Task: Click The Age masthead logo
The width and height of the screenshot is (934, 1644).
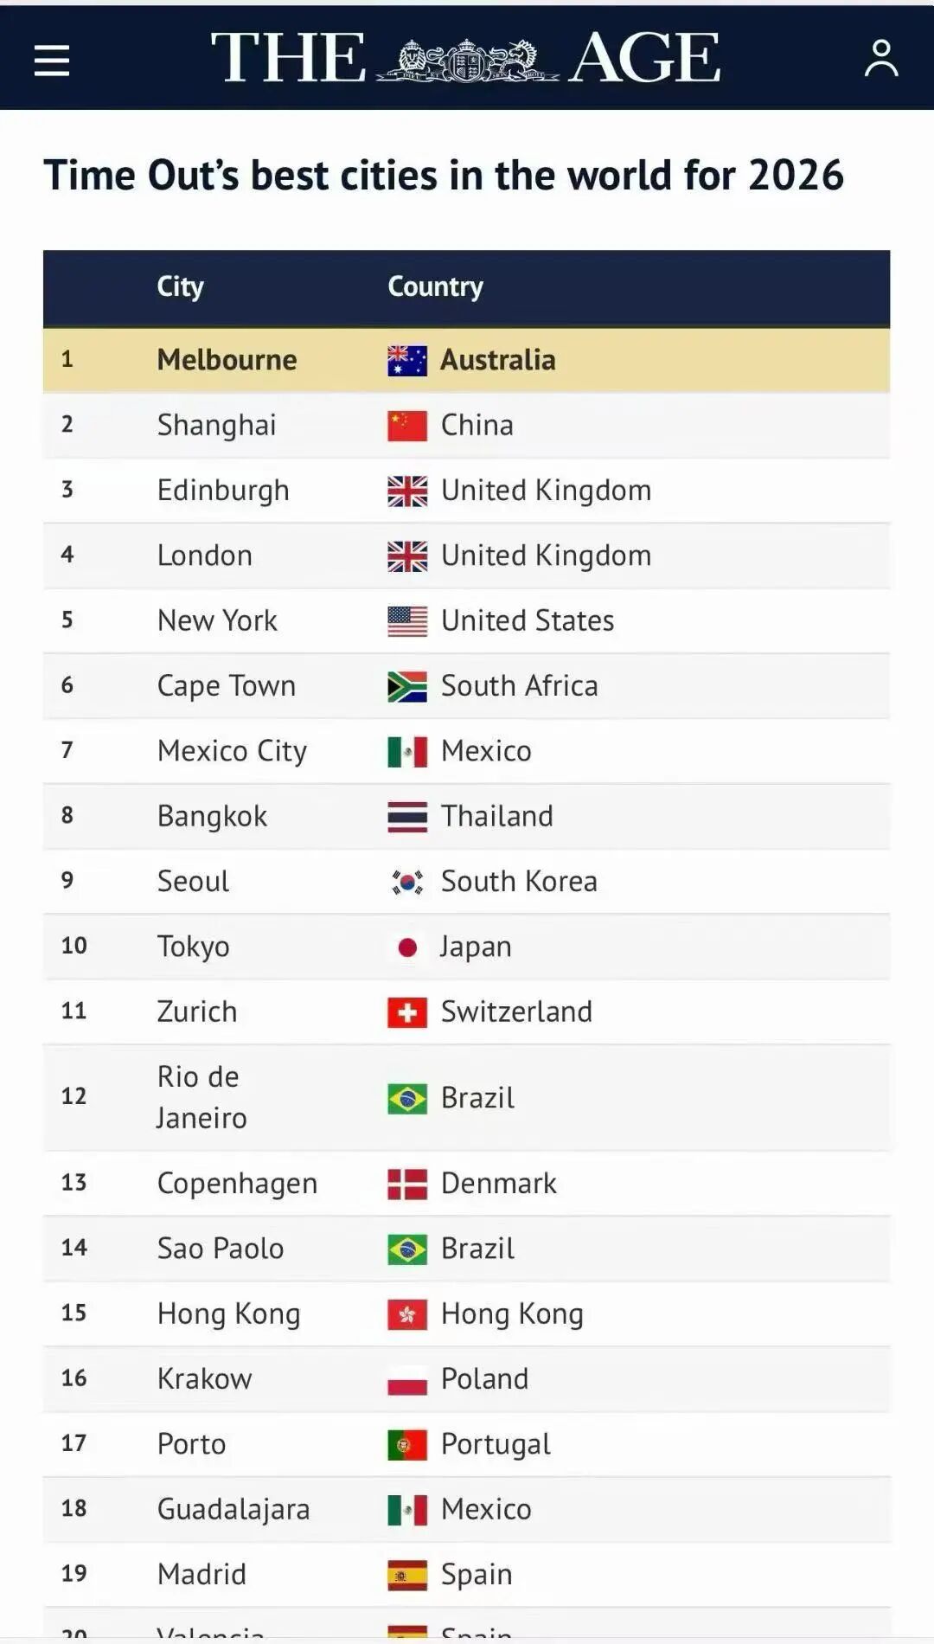Action: tap(465, 58)
